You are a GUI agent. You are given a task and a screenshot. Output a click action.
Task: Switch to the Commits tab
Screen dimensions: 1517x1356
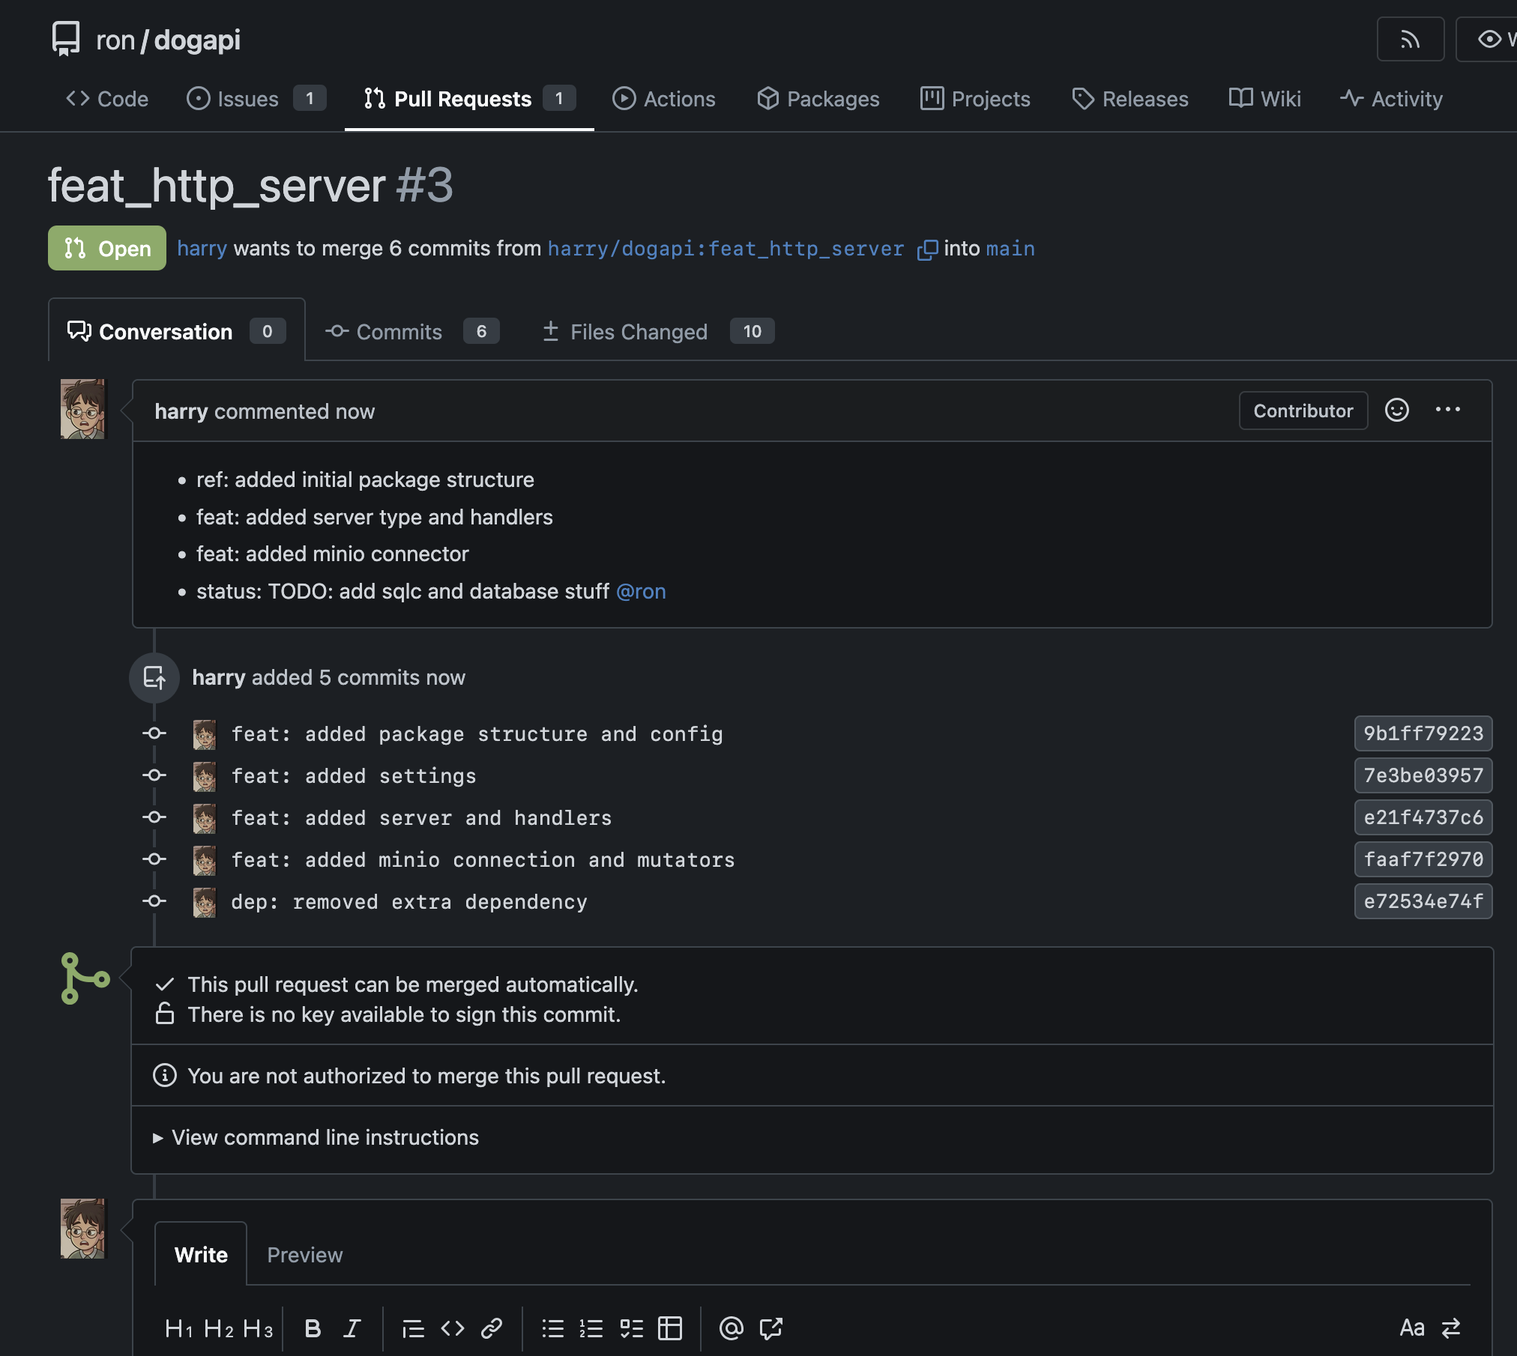(x=412, y=331)
